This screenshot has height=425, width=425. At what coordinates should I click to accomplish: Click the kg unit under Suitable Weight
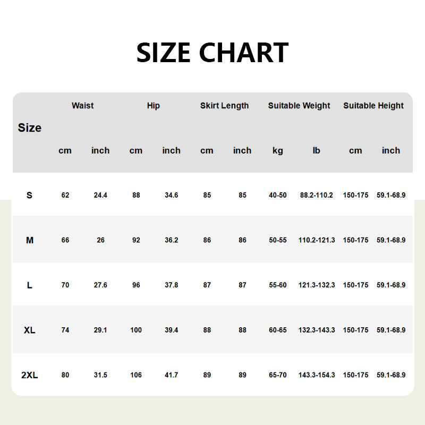click(x=277, y=150)
